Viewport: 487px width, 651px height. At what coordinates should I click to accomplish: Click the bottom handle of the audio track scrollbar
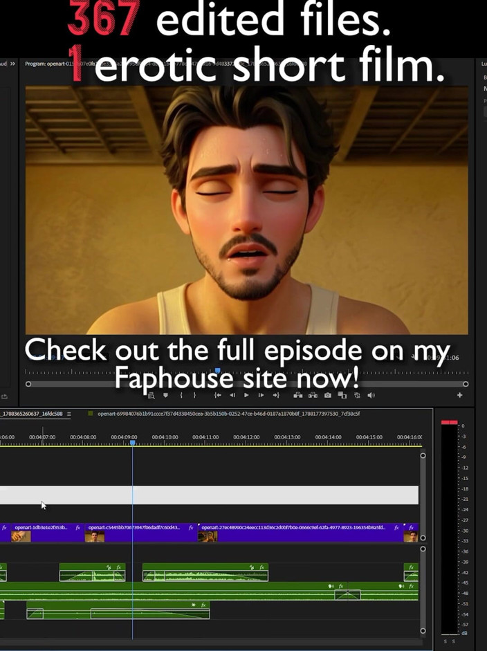click(x=423, y=631)
